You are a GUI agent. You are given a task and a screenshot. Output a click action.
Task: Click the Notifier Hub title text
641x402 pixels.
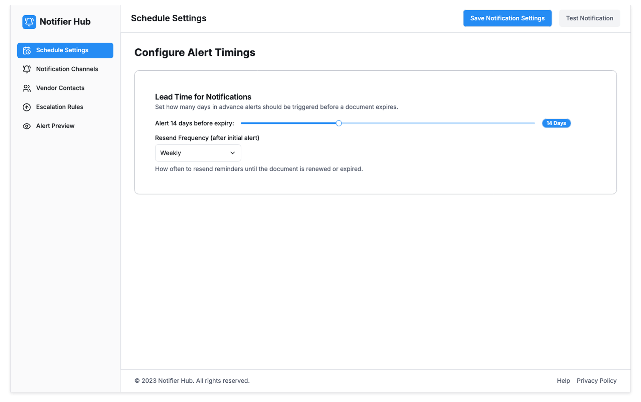65,22
